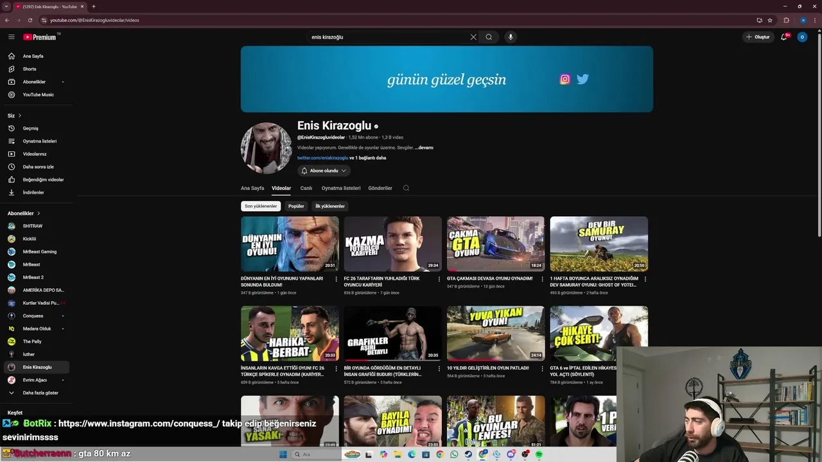This screenshot has height=462, width=822.
Task: Click the Oluştur create button
Action: point(758,37)
